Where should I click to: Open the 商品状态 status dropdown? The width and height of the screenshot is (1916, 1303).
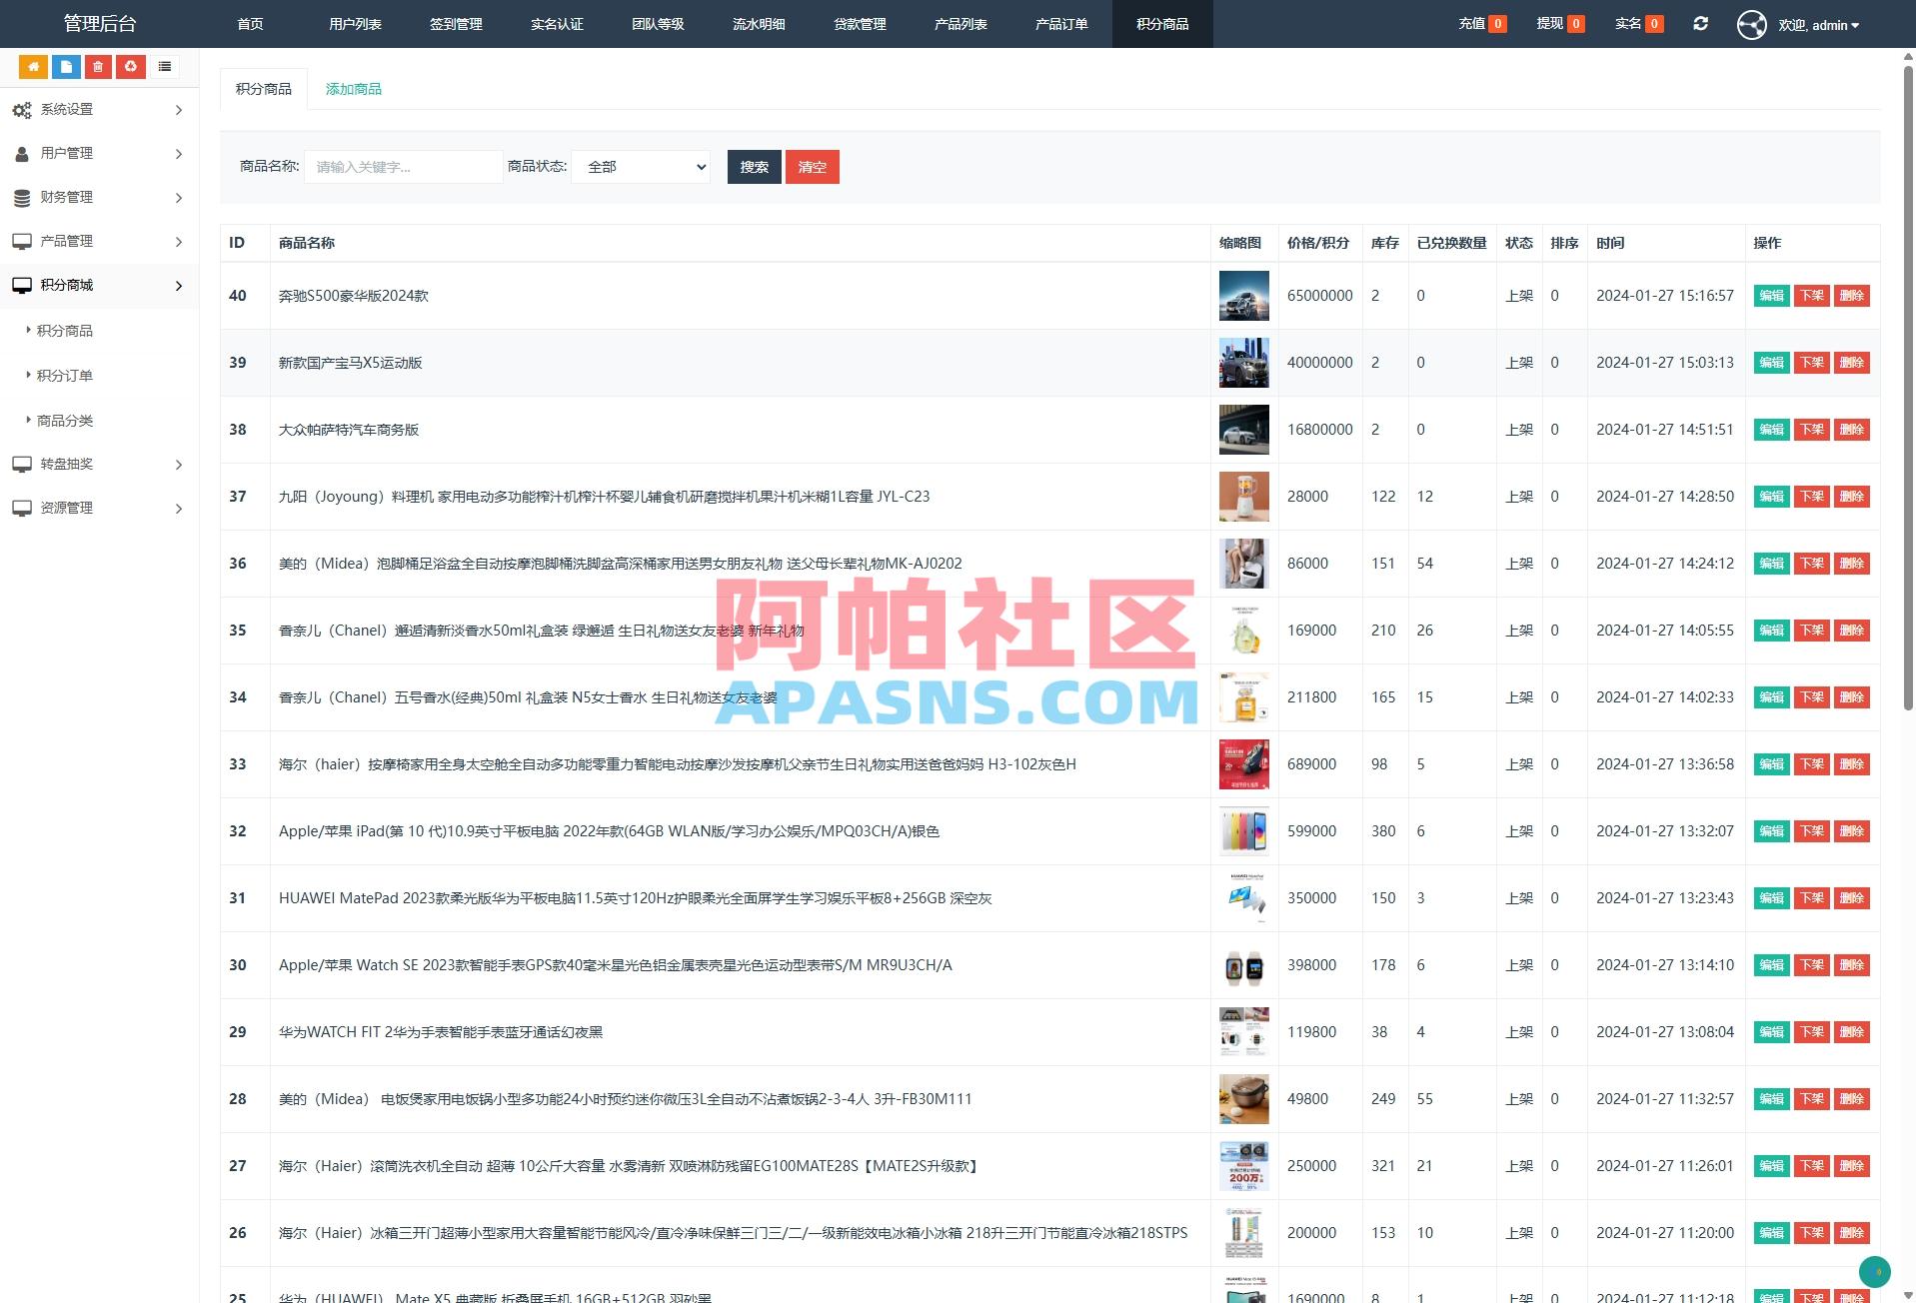pos(640,167)
